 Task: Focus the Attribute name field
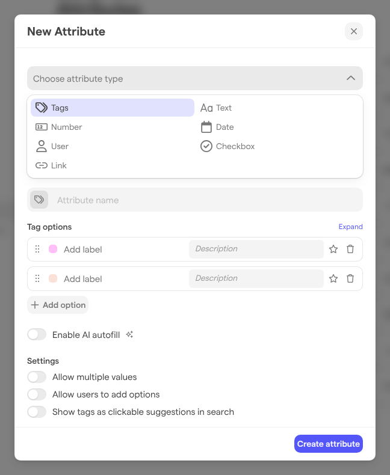click(x=194, y=200)
